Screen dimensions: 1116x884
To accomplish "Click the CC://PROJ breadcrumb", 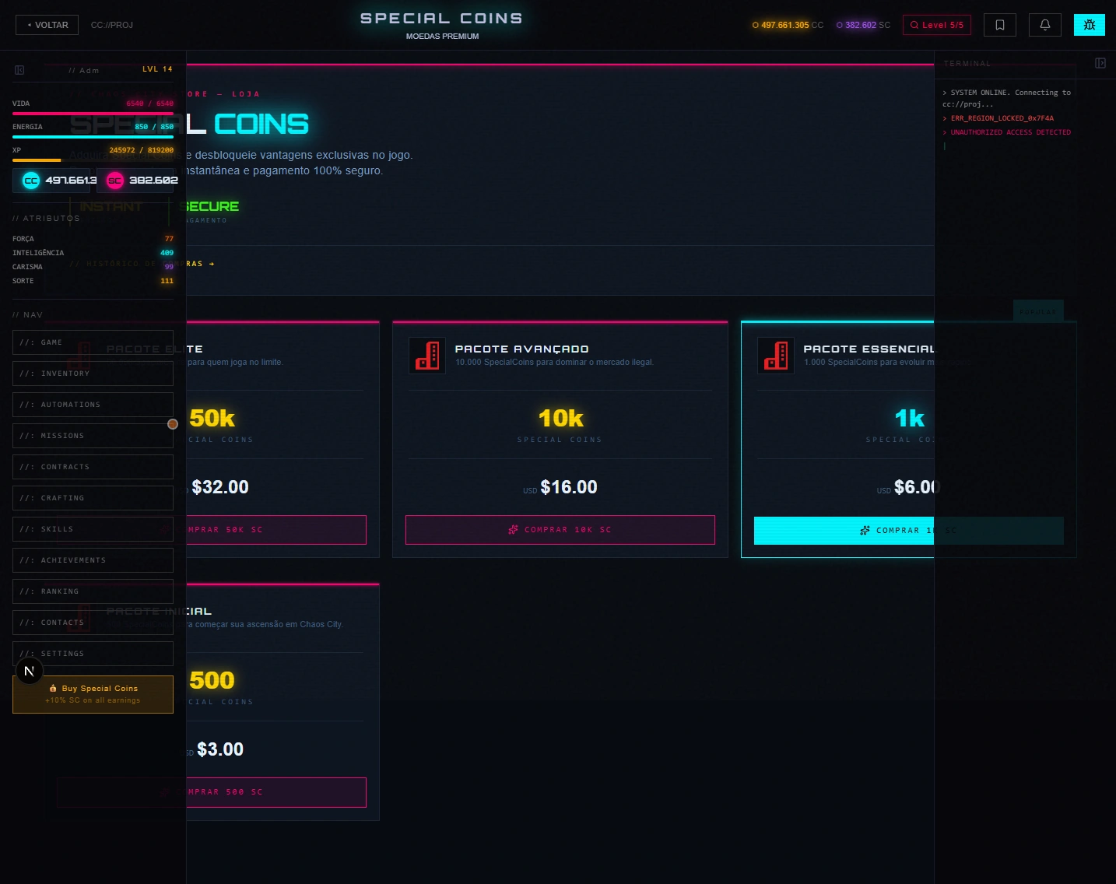I will click(112, 25).
